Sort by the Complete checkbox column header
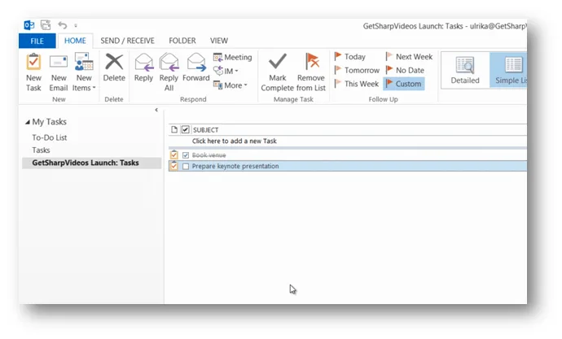The width and height of the screenshot is (562, 339). [186, 129]
